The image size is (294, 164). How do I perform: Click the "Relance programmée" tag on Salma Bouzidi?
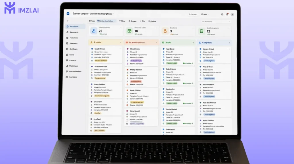click(x=137, y=124)
